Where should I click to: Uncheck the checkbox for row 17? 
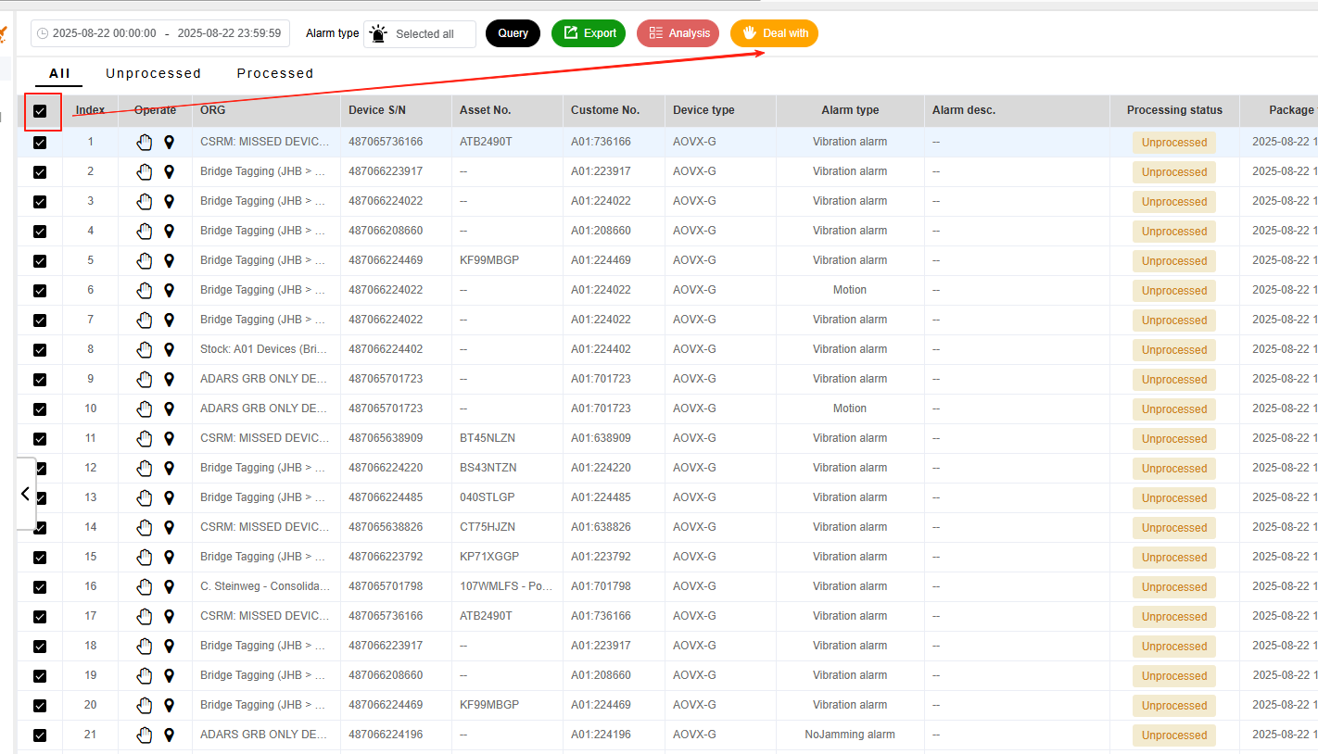pos(40,617)
